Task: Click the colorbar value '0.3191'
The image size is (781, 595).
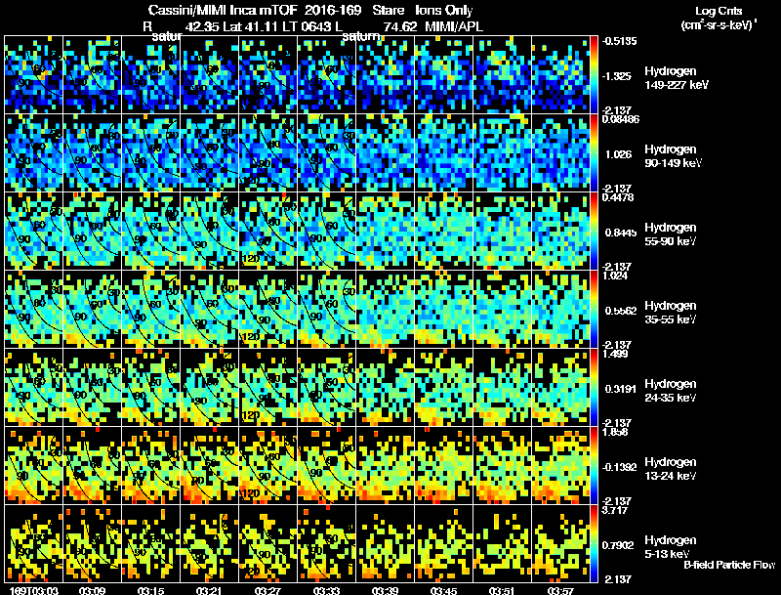Action: (620, 389)
